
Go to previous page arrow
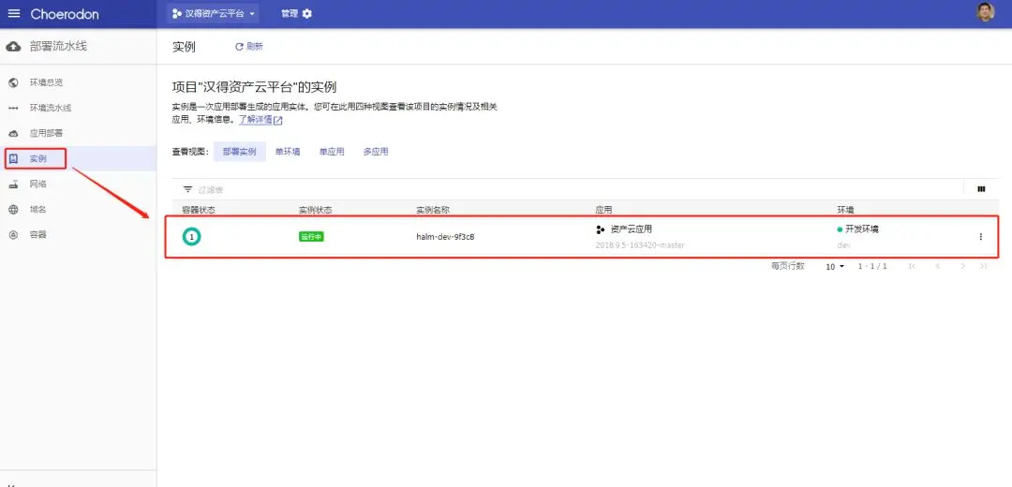click(937, 266)
